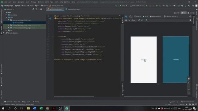Open the AppTheme dropdown

[155, 16]
